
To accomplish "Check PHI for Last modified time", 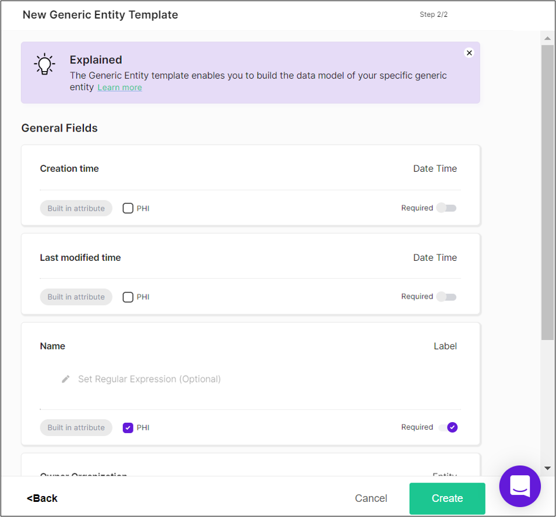I will [x=128, y=297].
